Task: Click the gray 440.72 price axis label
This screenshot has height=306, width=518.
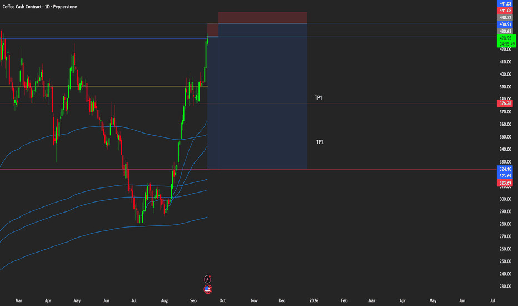Action: pos(505,18)
